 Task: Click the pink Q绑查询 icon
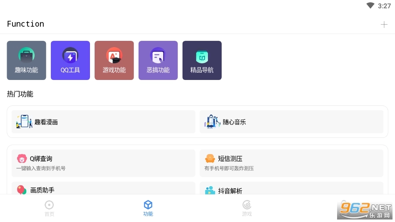pyautogui.click(x=22, y=159)
